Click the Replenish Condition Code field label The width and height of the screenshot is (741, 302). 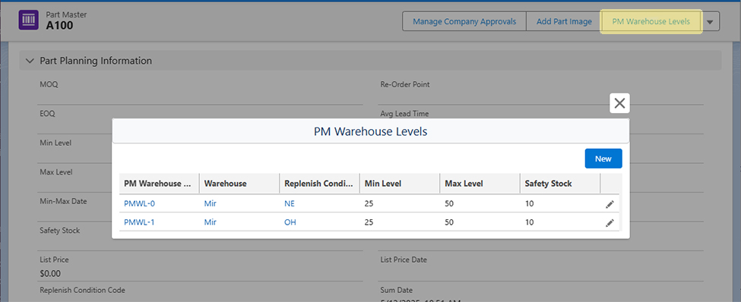(x=82, y=290)
